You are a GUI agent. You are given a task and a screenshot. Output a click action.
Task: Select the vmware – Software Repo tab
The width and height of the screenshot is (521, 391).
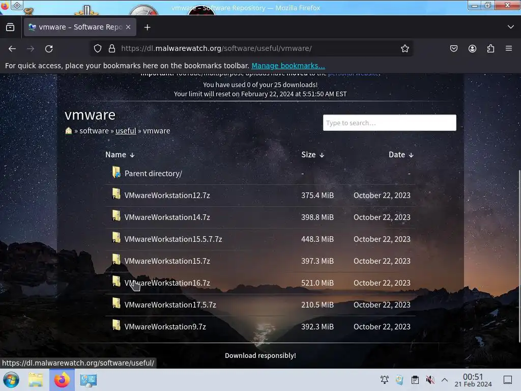pos(80,27)
